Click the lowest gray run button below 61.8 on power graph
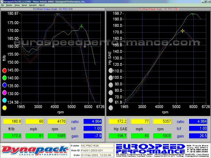Viewport: 211px width, 158px height. coord(111,108)
